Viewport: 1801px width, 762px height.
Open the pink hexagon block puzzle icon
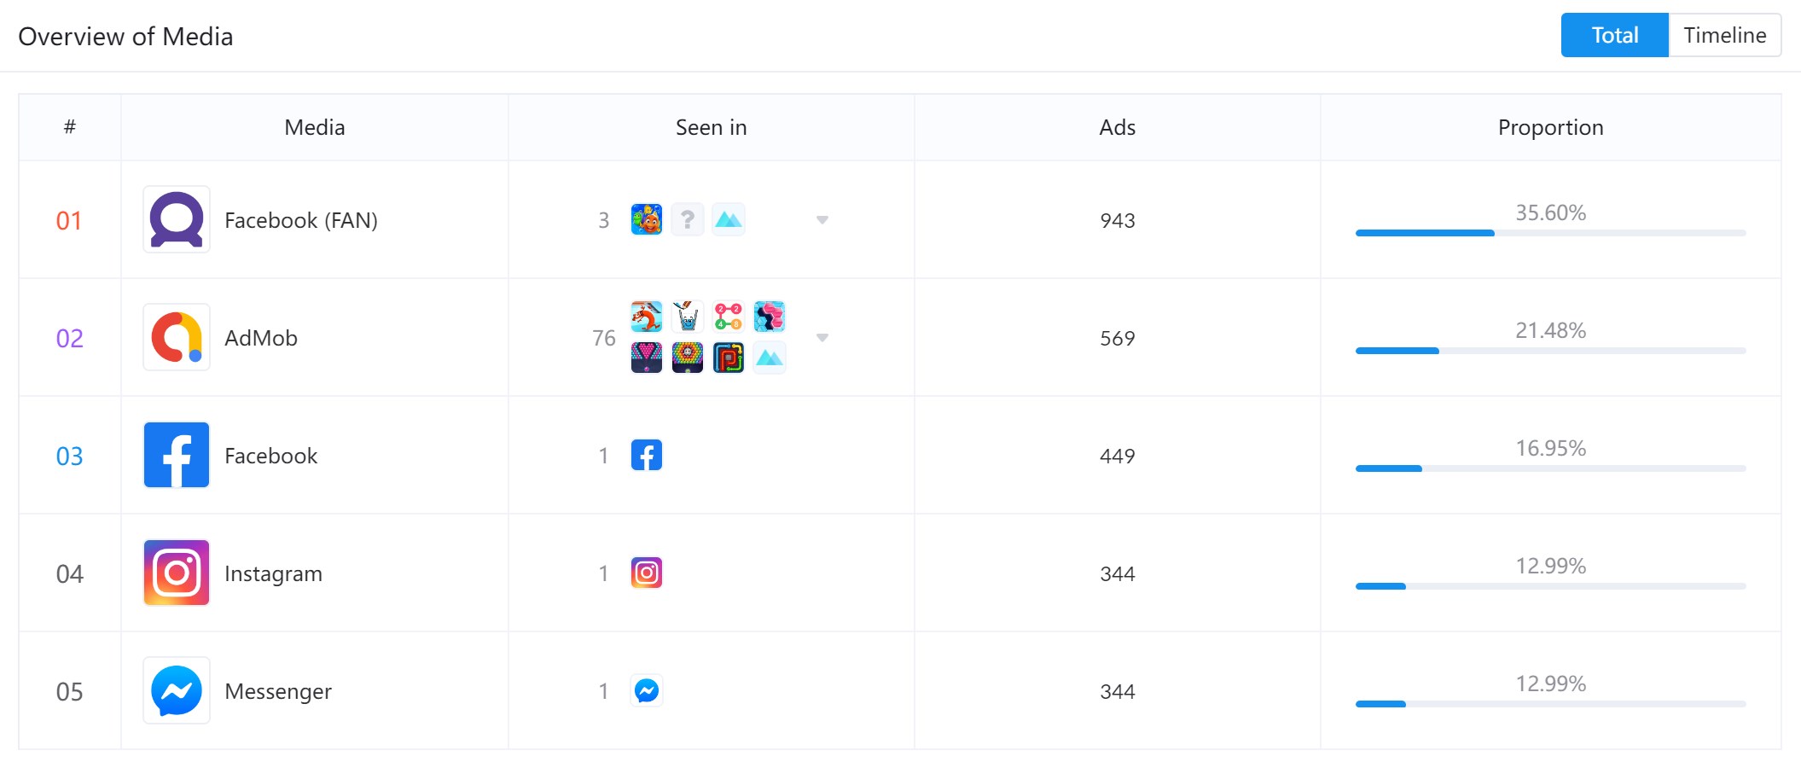pos(770,317)
